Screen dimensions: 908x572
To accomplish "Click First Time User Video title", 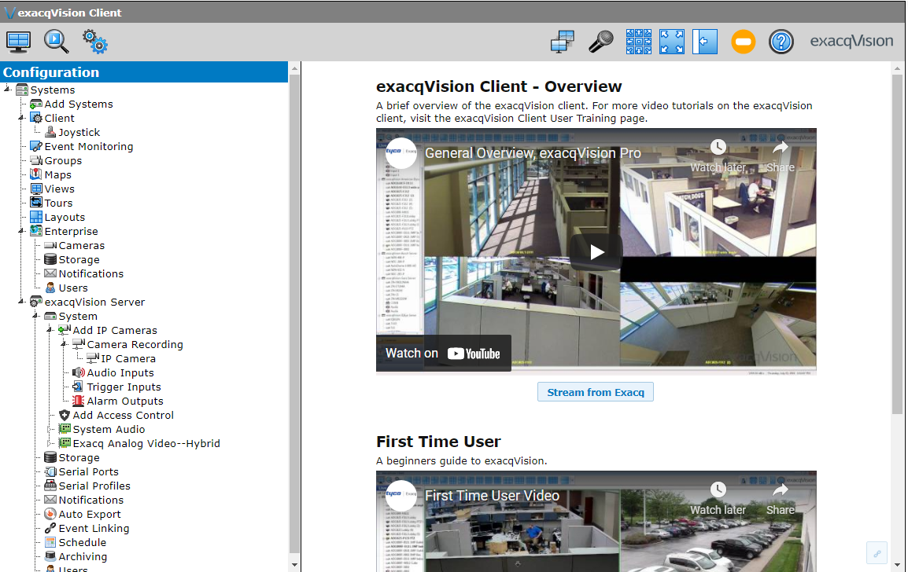I will click(493, 496).
